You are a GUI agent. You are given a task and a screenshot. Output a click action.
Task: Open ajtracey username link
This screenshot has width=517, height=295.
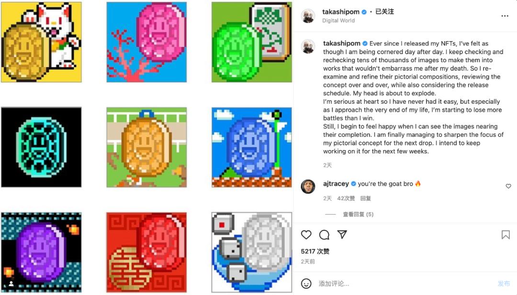[336, 184]
